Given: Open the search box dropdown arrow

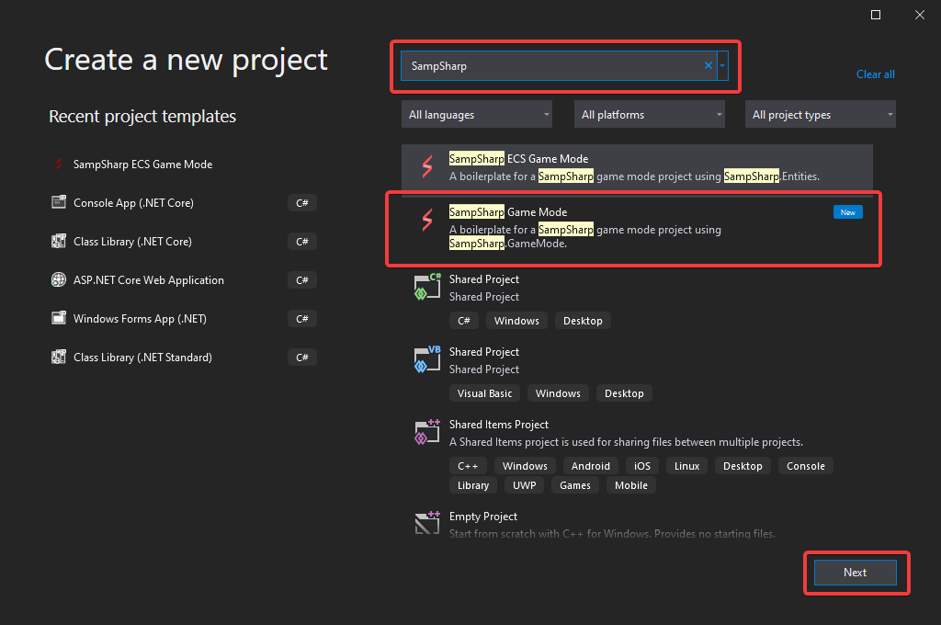Looking at the screenshot, I should point(722,65).
